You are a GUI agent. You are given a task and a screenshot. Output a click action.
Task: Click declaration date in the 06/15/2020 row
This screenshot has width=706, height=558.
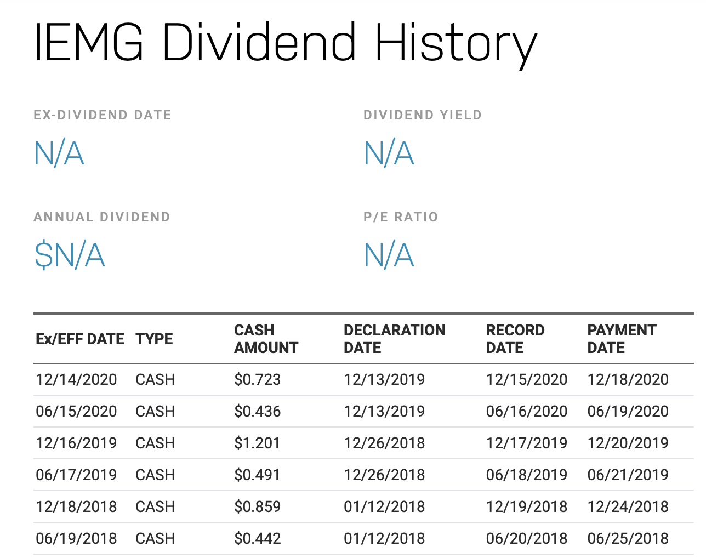[384, 411]
